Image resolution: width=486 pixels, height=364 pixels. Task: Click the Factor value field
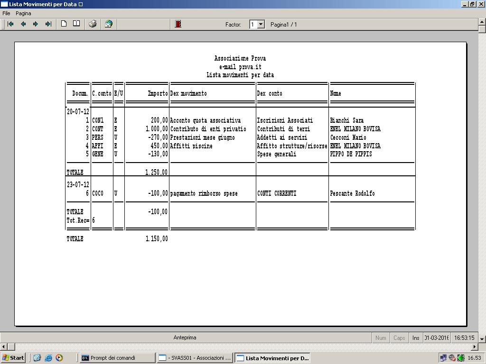point(253,24)
